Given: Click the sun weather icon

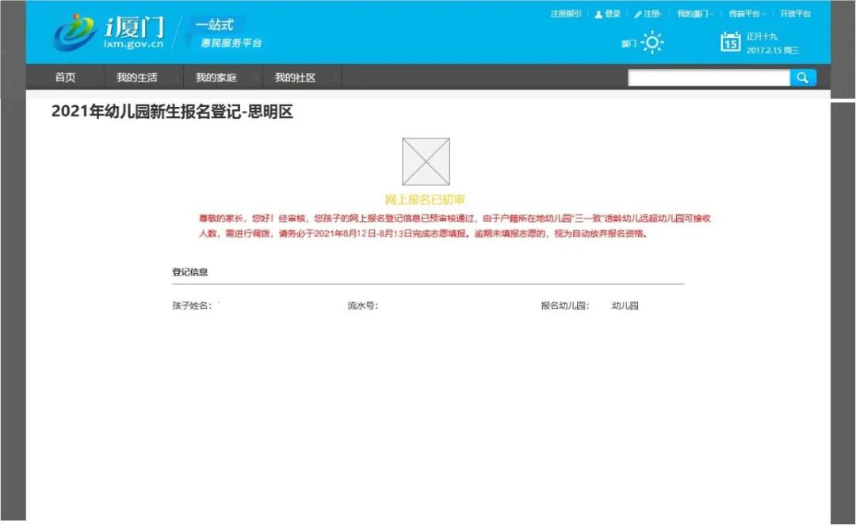Looking at the screenshot, I should pos(652,43).
